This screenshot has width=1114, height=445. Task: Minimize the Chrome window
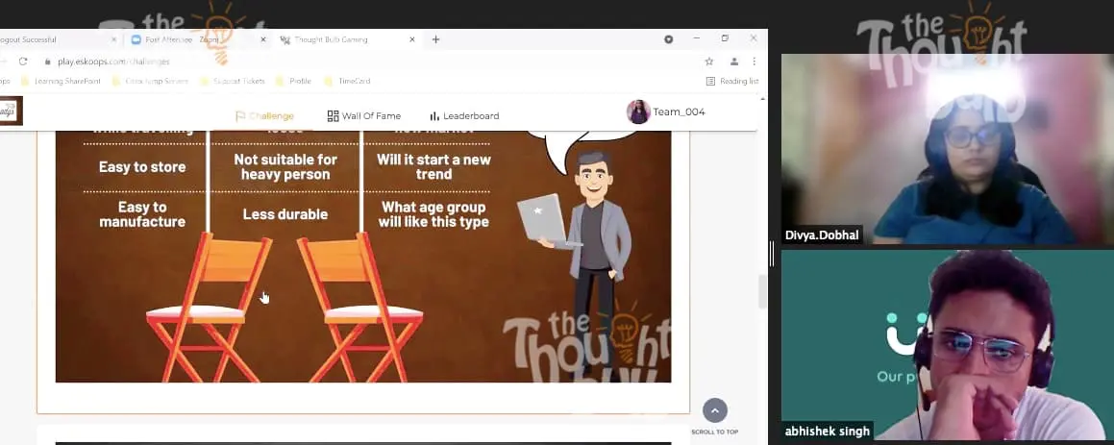[x=696, y=38]
